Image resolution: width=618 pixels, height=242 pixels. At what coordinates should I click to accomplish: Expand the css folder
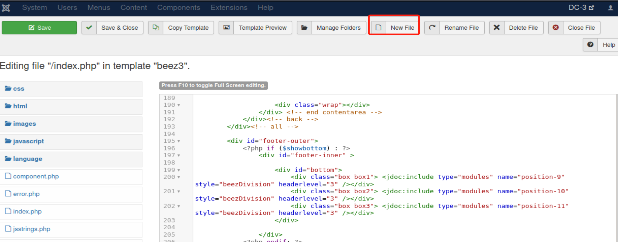pyautogui.click(x=71, y=89)
